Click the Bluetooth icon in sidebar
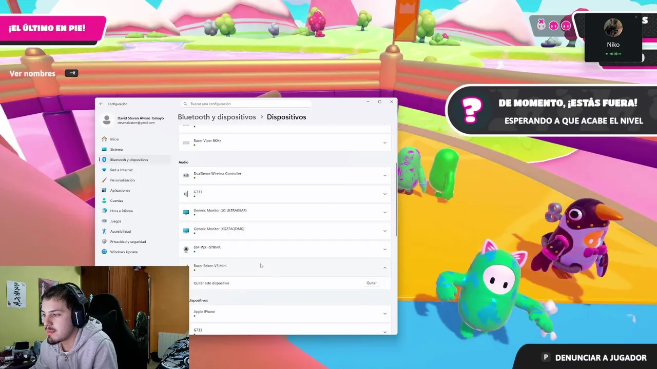Screen dimensions: 657x369 [104, 159]
